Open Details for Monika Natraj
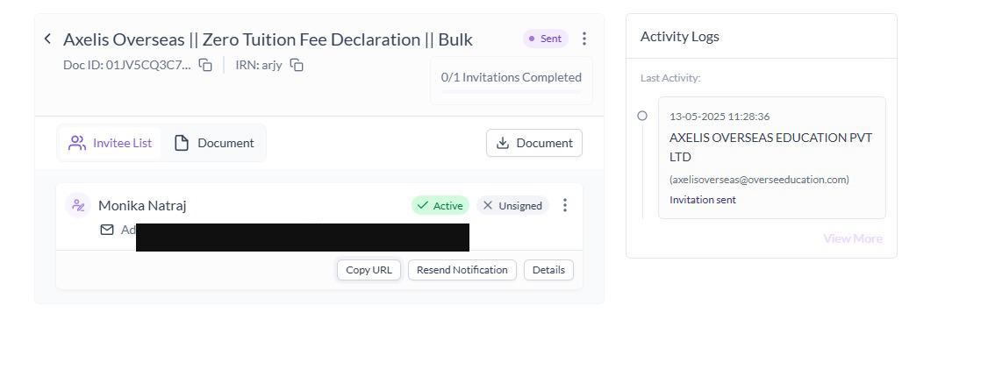The width and height of the screenshot is (988, 369). pos(548,269)
